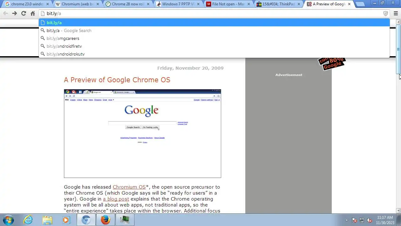Open the monitor app in the taskbar
Image resolution: width=401 pixels, height=226 pixels.
point(125,220)
